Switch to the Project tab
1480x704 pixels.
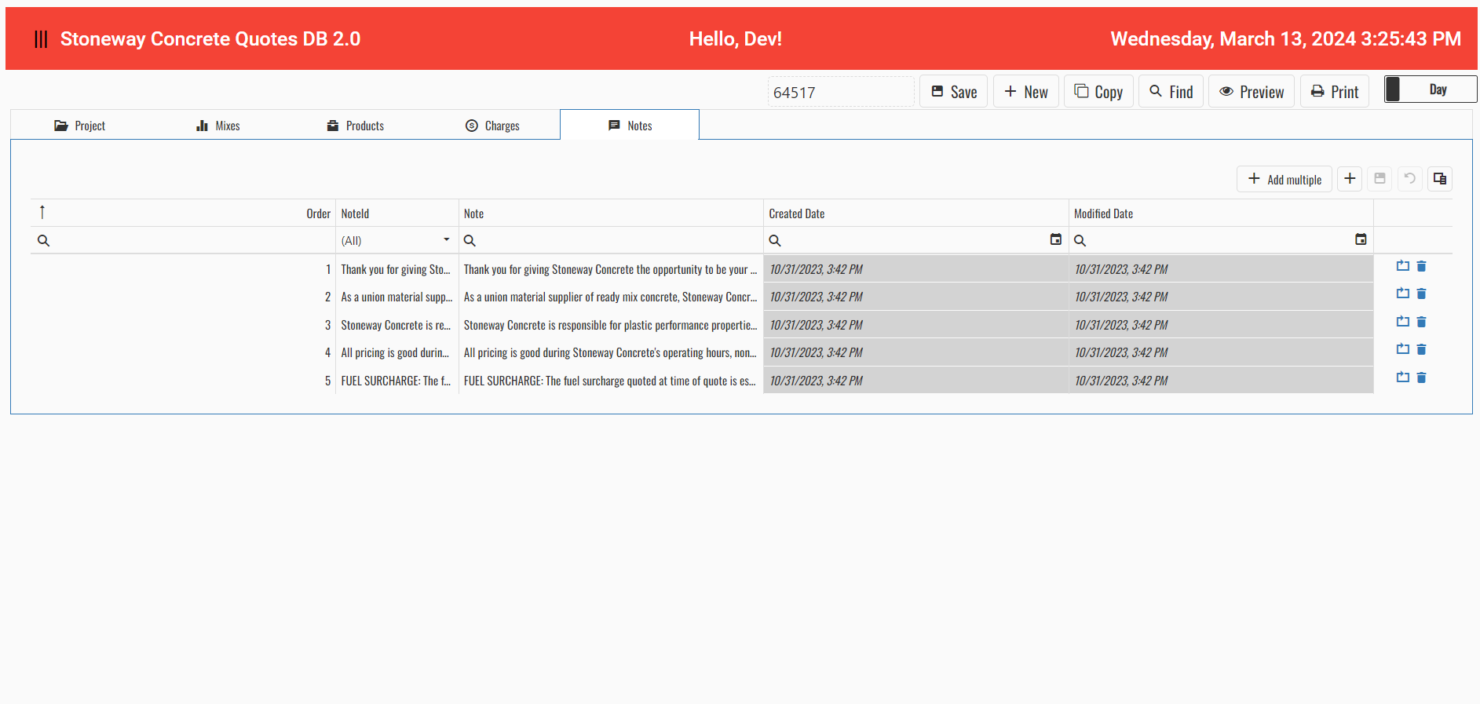79,126
